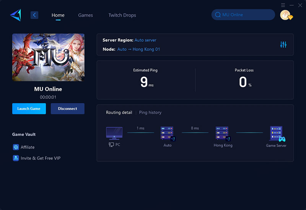Click the 8 ms route latency

(195, 128)
